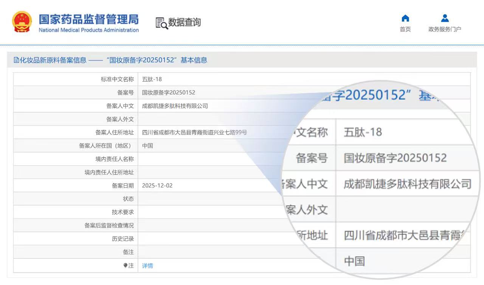Click the 技术要求 row label
The height and width of the screenshot is (285, 484).
pos(123,212)
